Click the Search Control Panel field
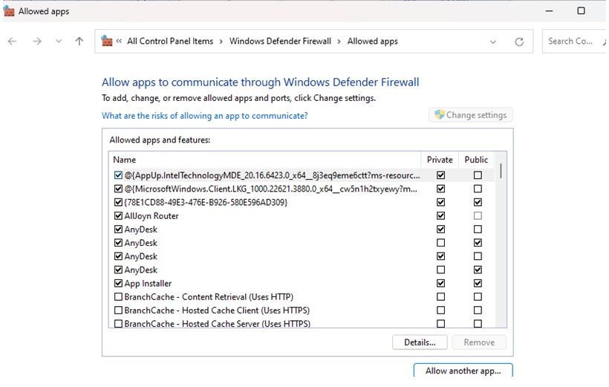Image resolution: width=609 pixels, height=387 pixels. [576, 41]
